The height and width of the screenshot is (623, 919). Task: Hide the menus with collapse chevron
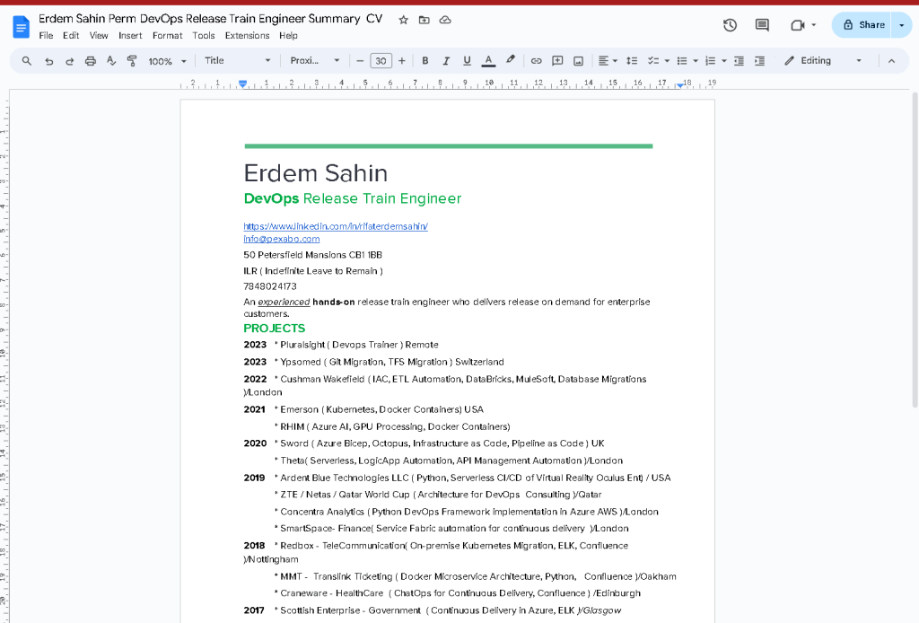click(x=891, y=61)
